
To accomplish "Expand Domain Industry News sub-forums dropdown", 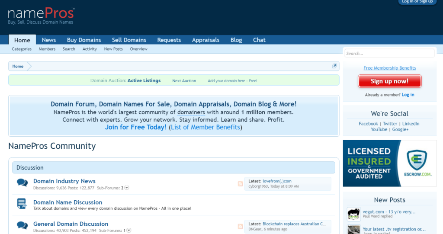I will pos(127,188).
